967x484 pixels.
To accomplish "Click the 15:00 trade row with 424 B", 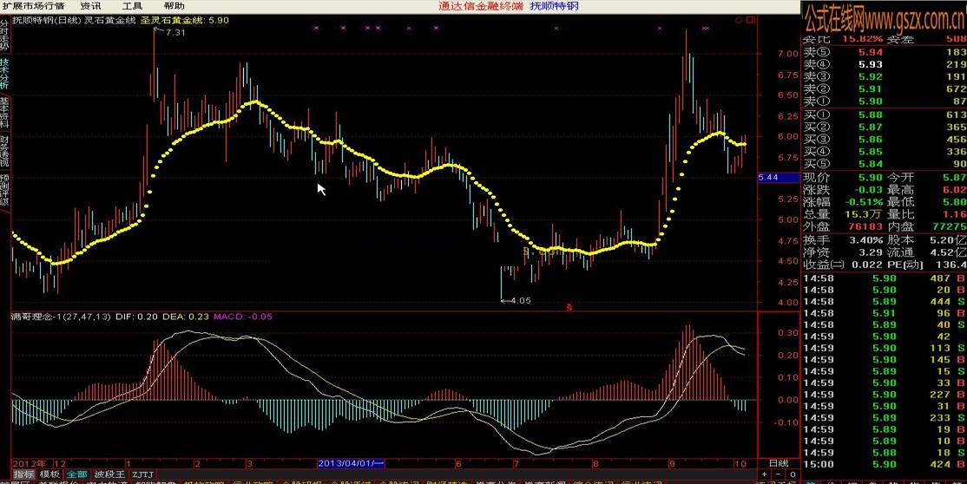I will [x=885, y=464].
